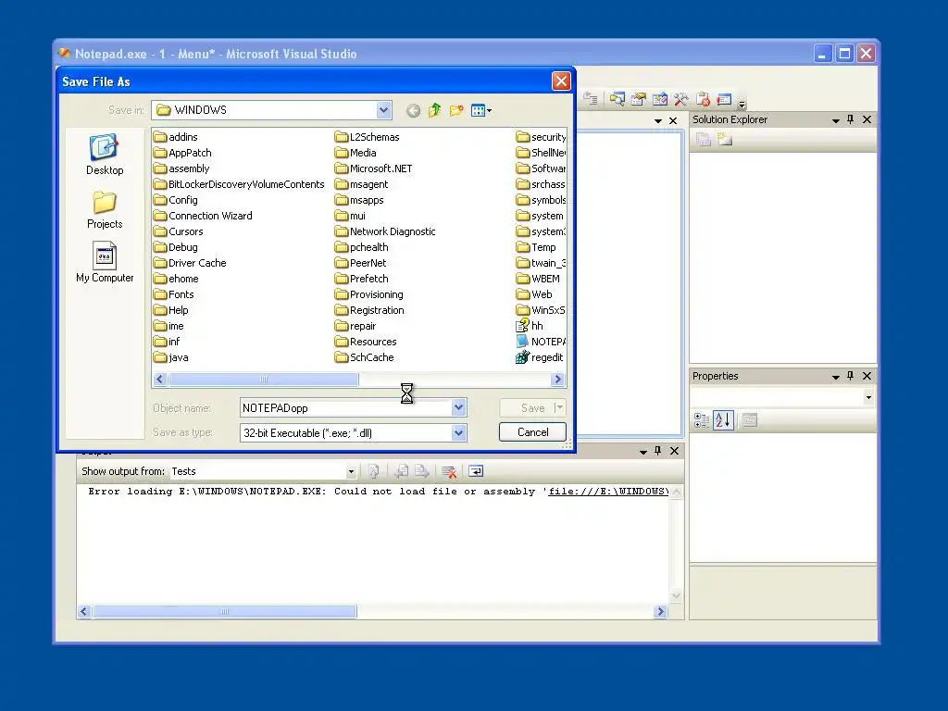The width and height of the screenshot is (948, 711).
Task: Select the SchCache folder
Action: [364, 357]
